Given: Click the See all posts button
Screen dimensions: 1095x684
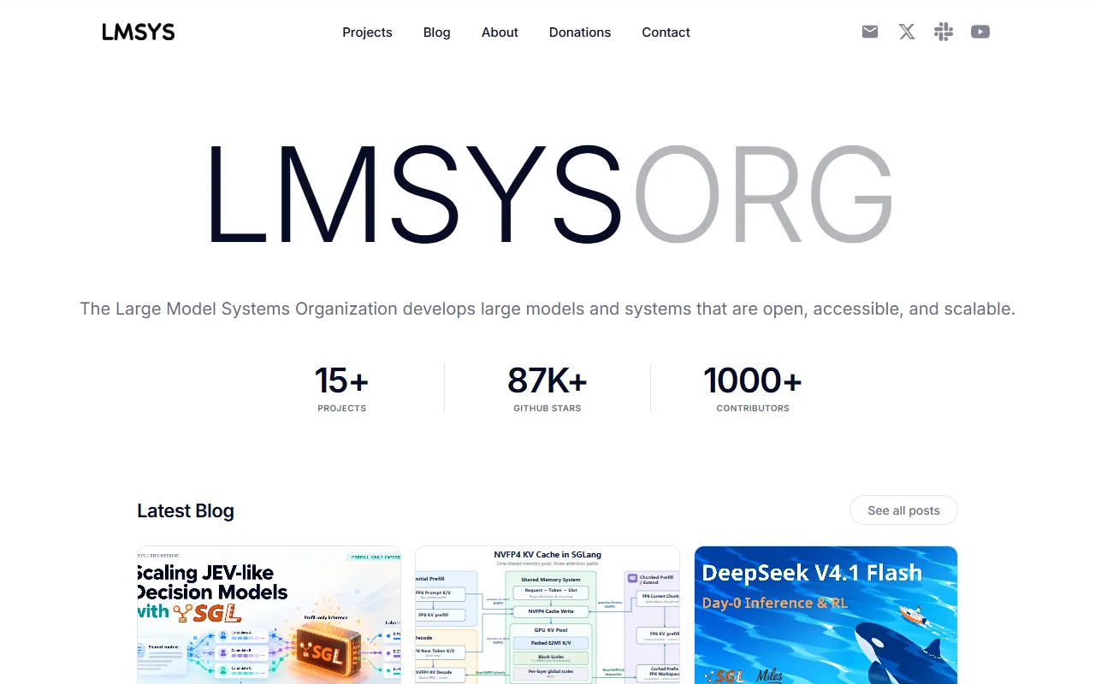Looking at the screenshot, I should click(903, 510).
